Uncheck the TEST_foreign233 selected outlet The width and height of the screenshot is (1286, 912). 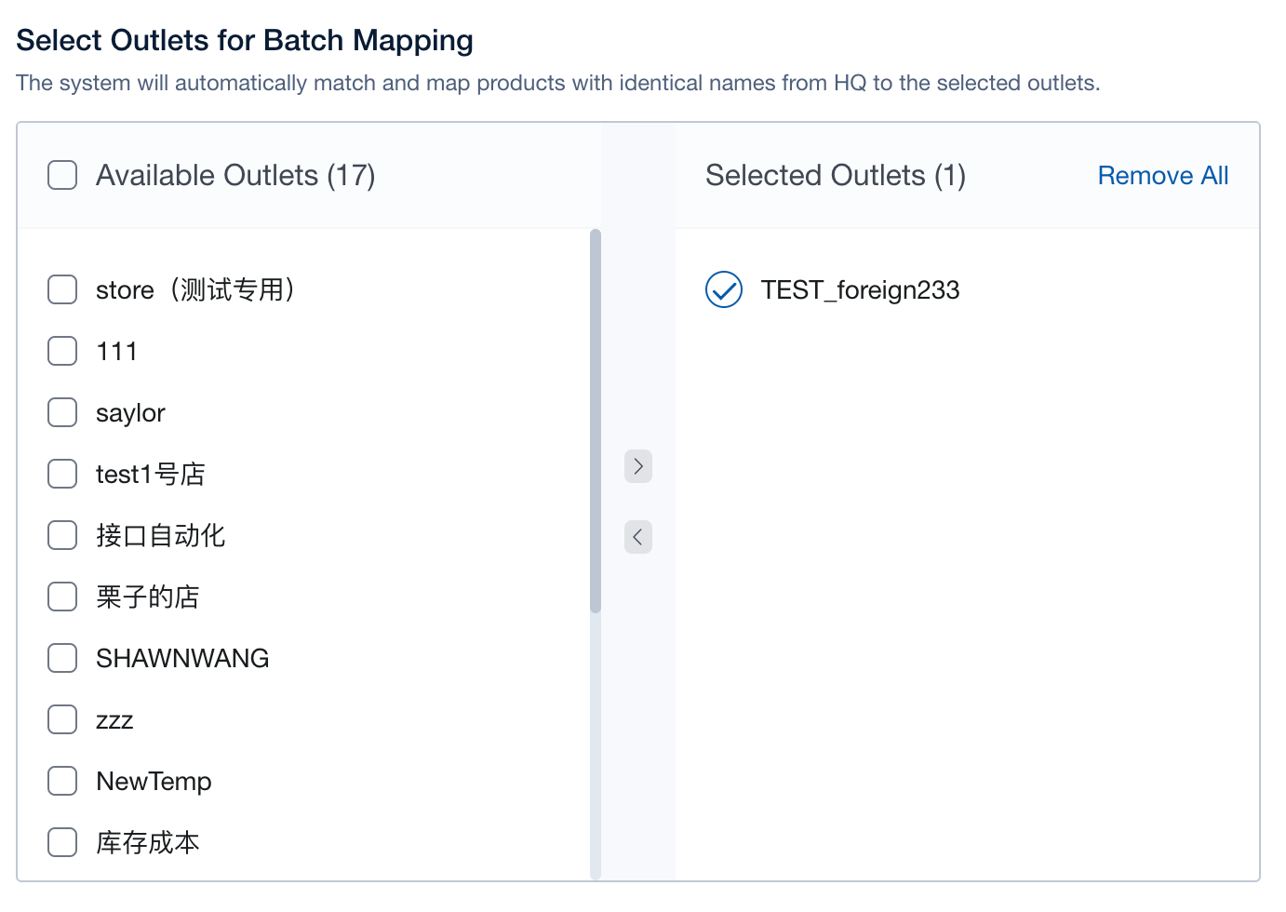(x=724, y=289)
